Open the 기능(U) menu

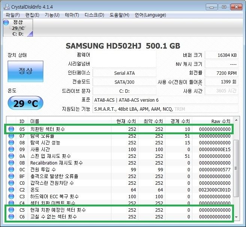tap(52, 15)
